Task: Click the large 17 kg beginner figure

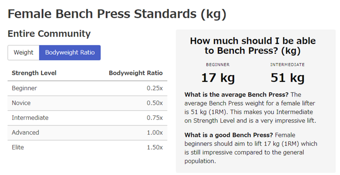Action: [218, 78]
